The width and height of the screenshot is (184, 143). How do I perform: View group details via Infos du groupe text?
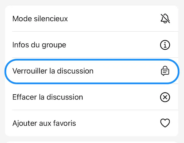click(39, 45)
